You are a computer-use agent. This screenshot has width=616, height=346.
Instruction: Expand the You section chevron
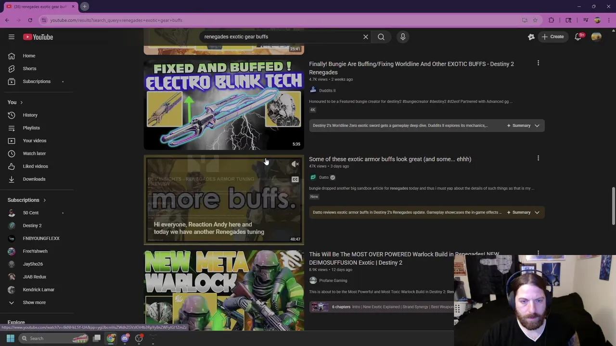pyautogui.click(x=21, y=102)
